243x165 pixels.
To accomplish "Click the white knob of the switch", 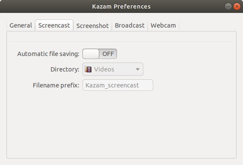I will click(x=91, y=54).
